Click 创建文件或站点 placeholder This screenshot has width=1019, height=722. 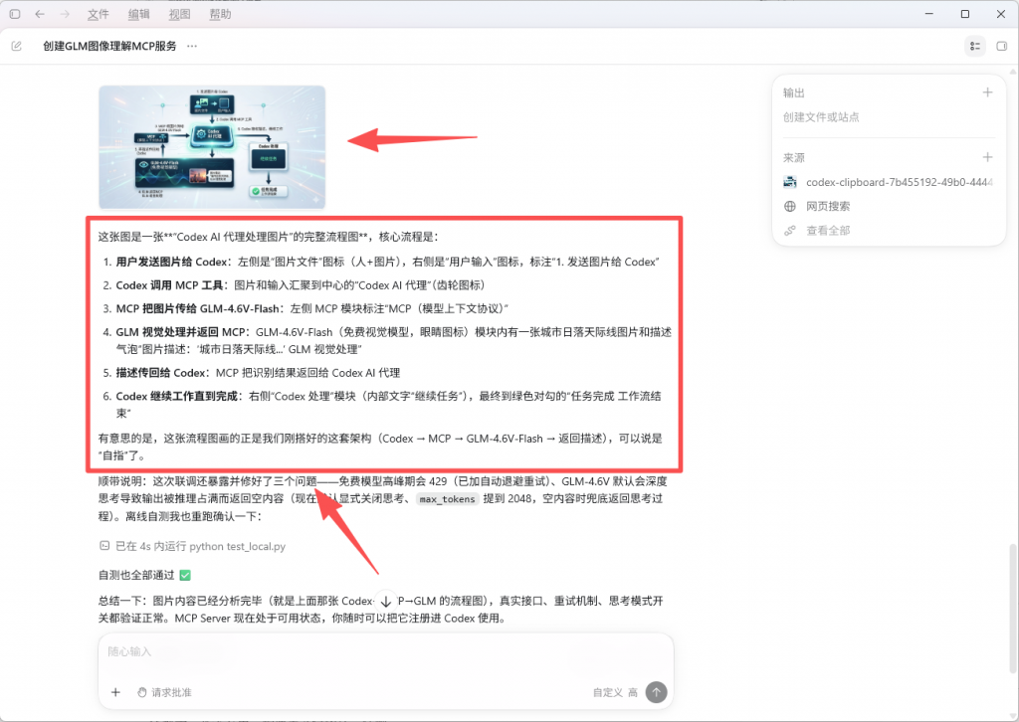821,117
